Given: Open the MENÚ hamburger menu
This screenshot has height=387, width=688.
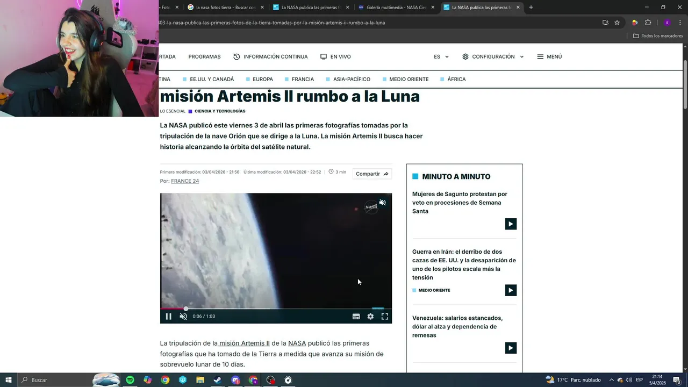Looking at the screenshot, I should 549,56.
